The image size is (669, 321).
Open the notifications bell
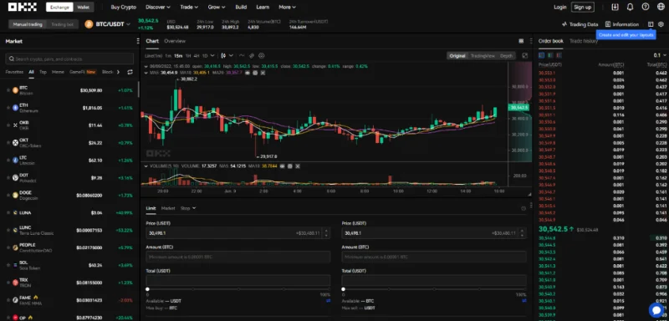(x=631, y=7)
